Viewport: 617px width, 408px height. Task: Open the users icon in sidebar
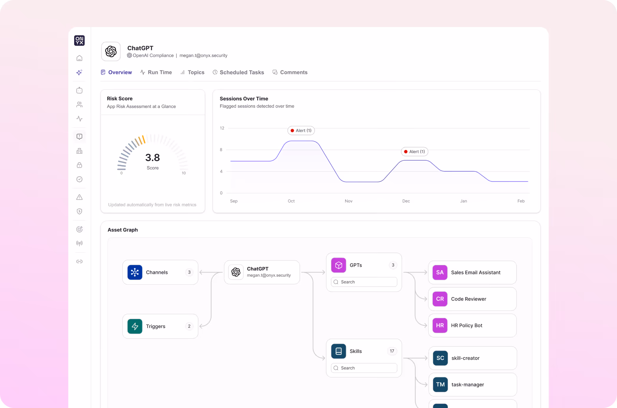(x=79, y=105)
